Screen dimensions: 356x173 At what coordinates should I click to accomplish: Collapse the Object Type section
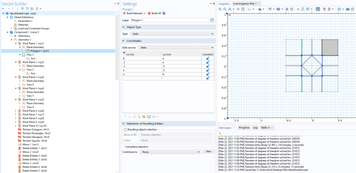tap(124, 27)
